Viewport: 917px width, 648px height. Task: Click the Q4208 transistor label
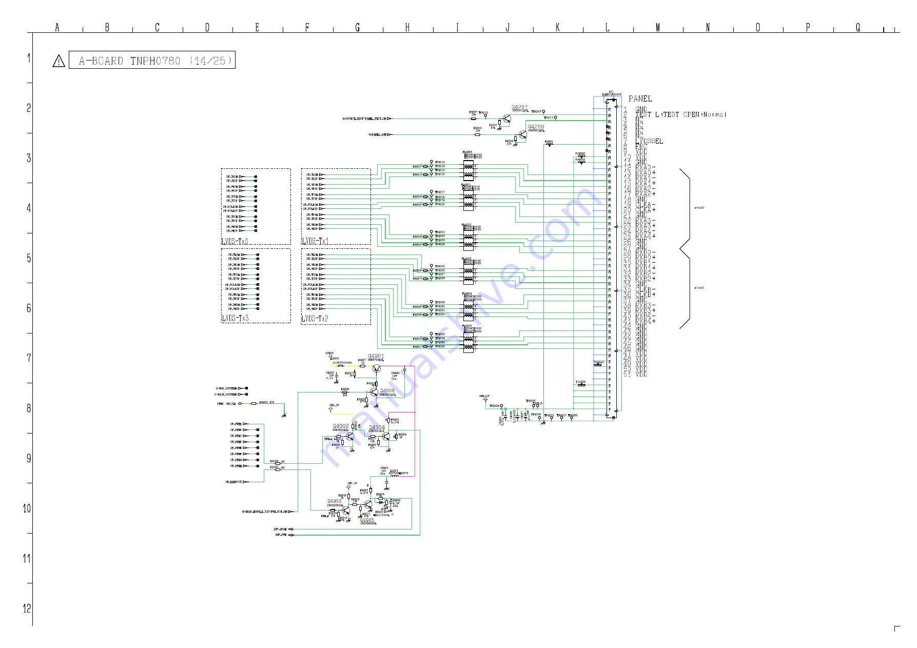[536, 126]
